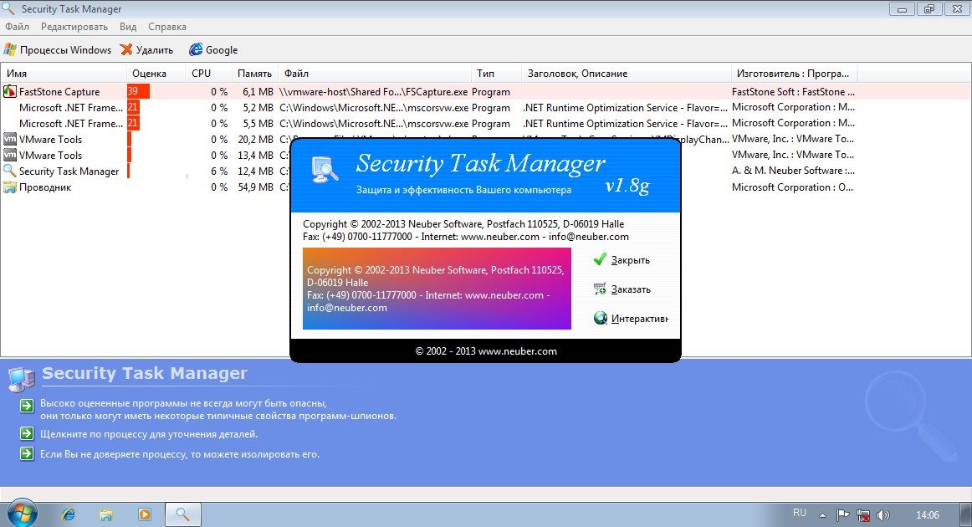The height and width of the screenshot is (527, 972).
Task: Click the Проводник folder icon in the list
Action: click(10, 187)
